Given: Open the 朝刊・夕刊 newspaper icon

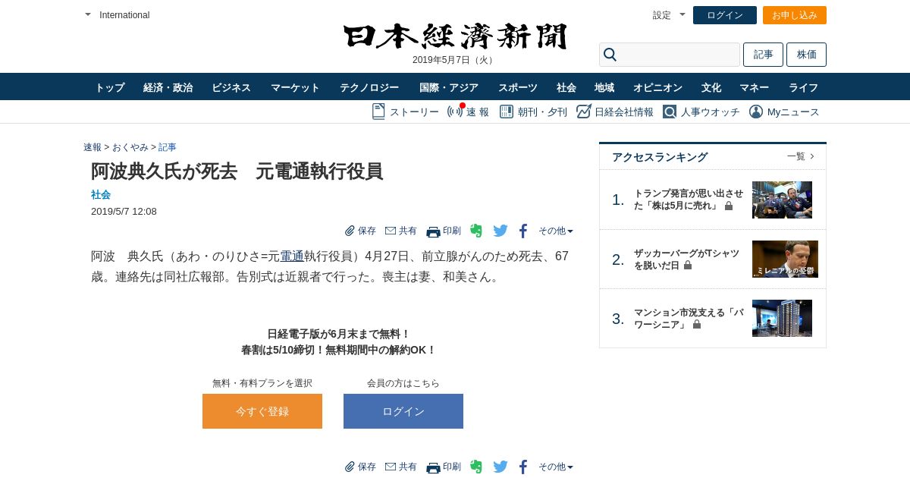Looking at the screenshot, I should [x=507, y=112].
